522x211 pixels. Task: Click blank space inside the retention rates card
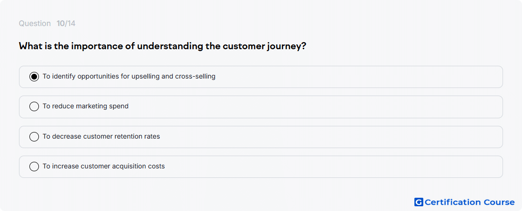333,137
